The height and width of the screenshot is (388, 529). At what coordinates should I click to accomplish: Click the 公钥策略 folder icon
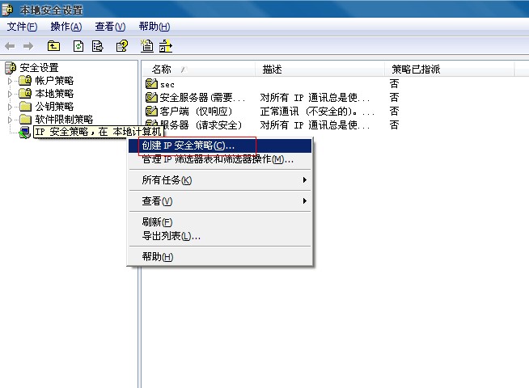(x=25, y=106)
